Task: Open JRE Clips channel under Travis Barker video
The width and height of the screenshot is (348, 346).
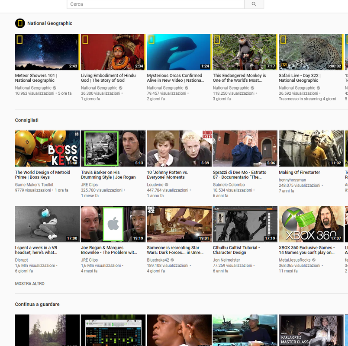Action: 89,185
